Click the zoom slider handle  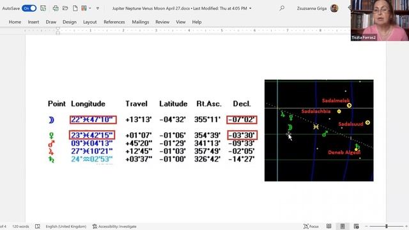pyautogui.click(x=387, y=226)
